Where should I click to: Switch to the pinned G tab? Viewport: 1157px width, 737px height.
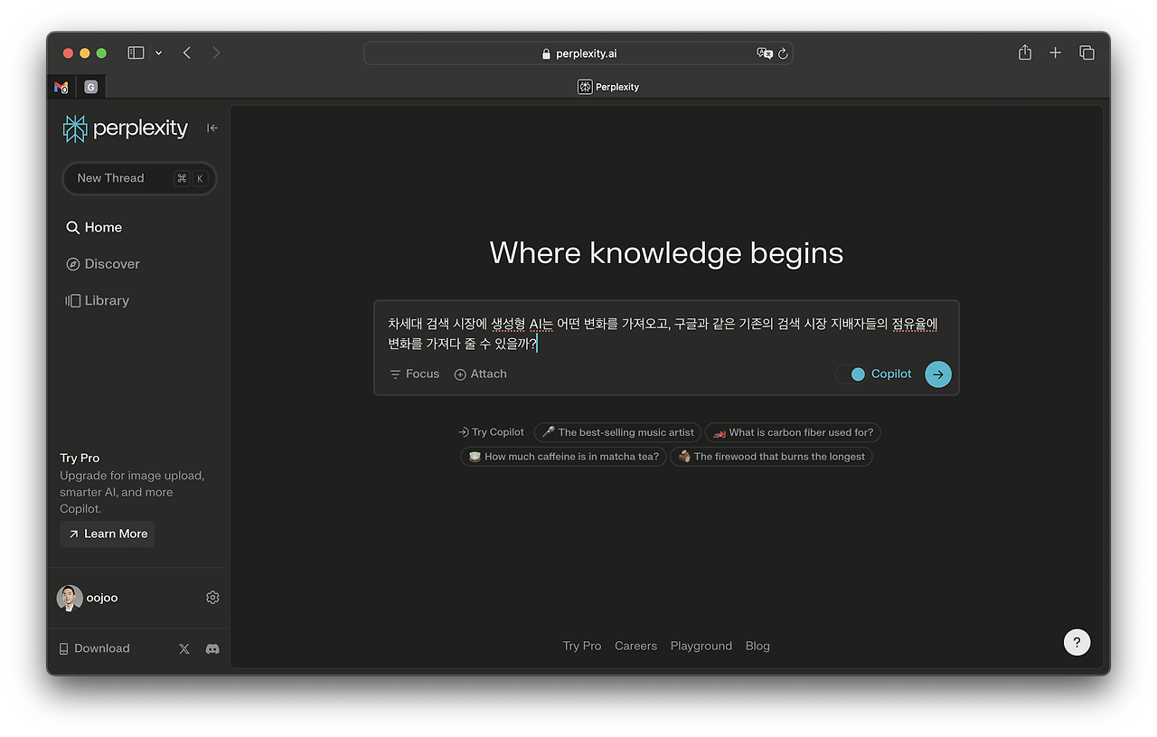[90, 88]
